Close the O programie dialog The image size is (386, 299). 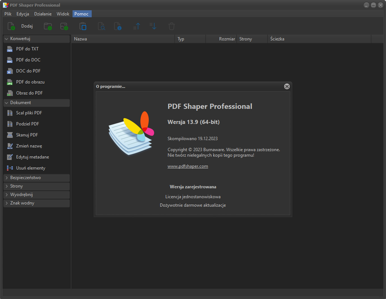287,86
